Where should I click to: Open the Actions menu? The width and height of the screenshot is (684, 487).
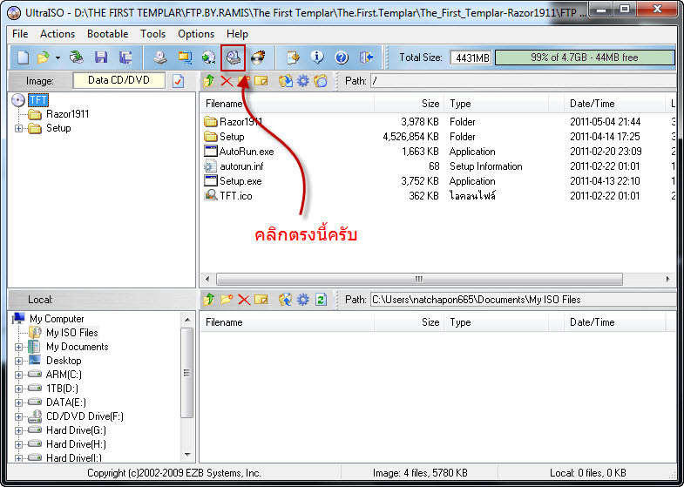pos(58,34)
